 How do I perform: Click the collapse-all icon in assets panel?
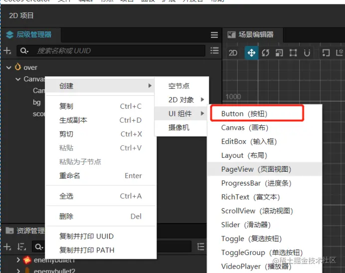click(200, 247)
